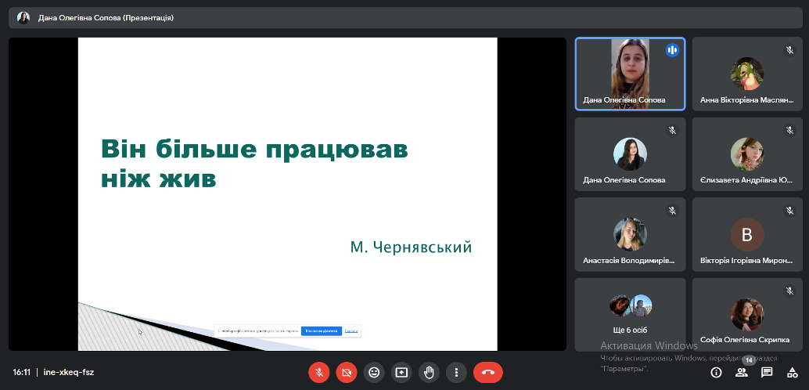
Task: Click the blue stop sharing button
Action: [322, 331]
